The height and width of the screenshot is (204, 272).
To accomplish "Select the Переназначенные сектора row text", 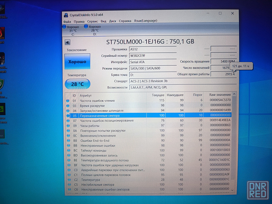I will [100, 116].
